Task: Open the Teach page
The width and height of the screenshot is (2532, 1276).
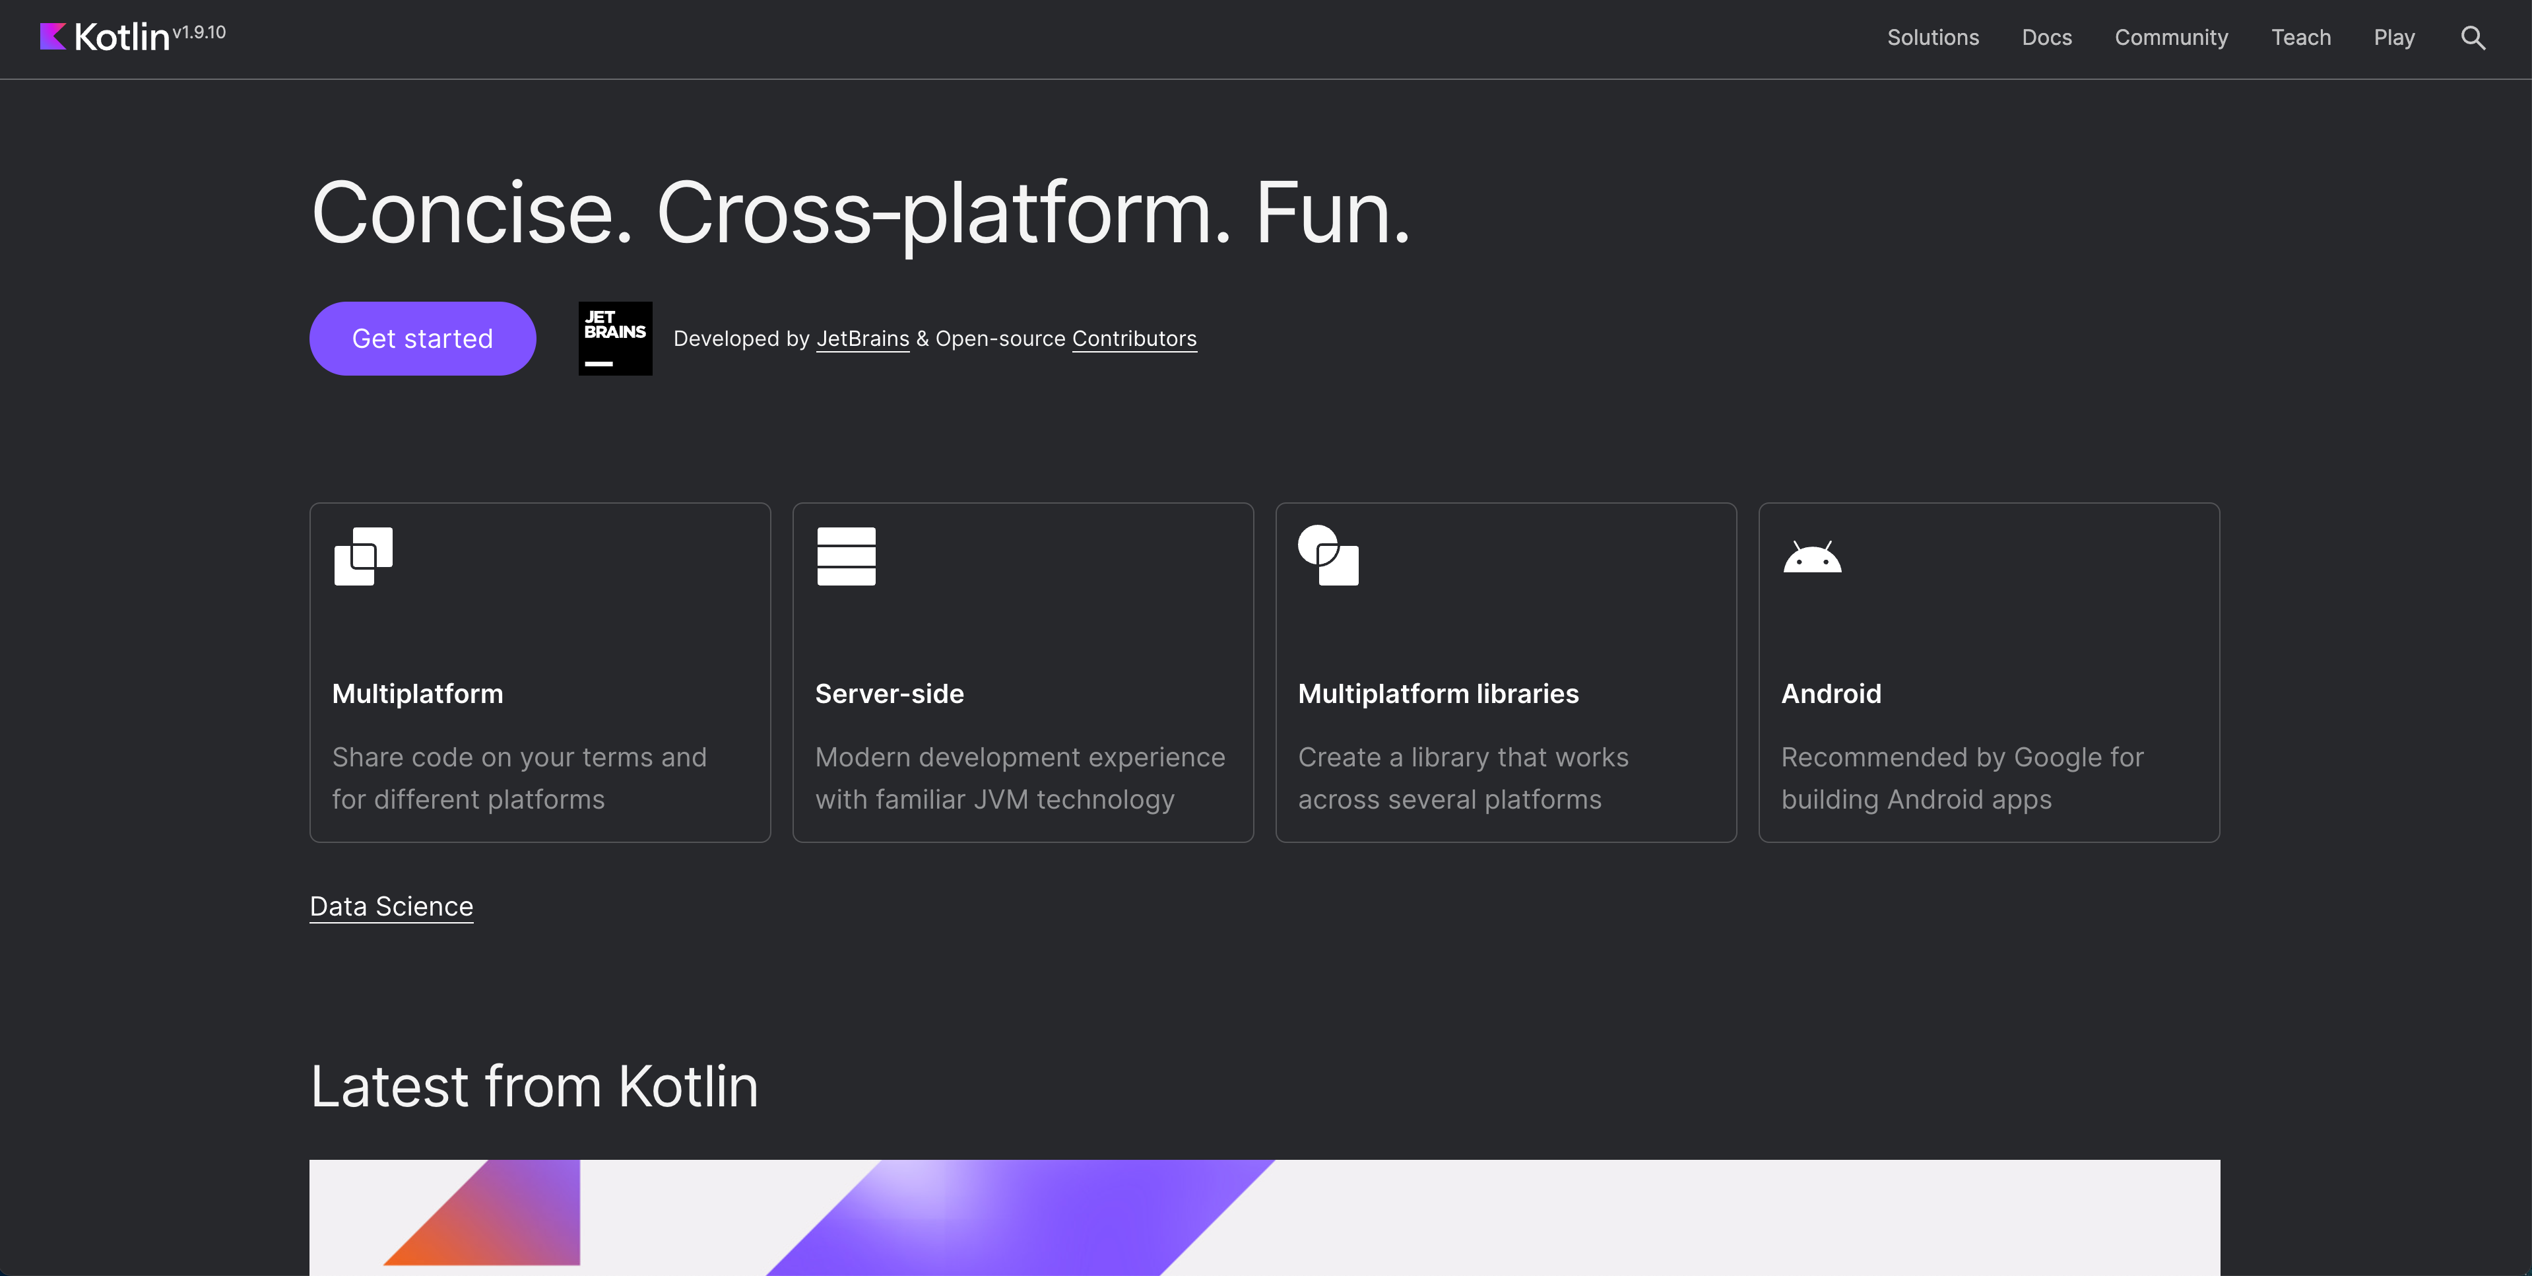Action: point(2300,38)
